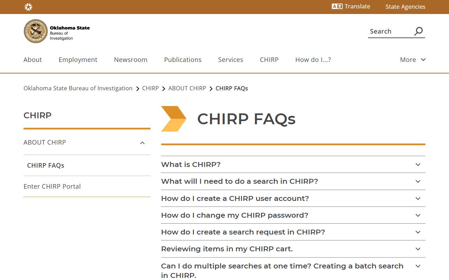
Task: Click CHIRP FAQs breadcrumb text
Action: pos(232,88)
